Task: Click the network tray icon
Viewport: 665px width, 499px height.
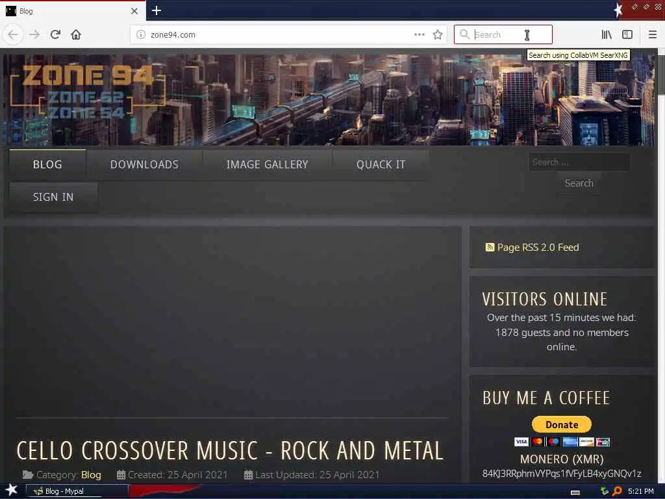Action: (x=605, y=491)
